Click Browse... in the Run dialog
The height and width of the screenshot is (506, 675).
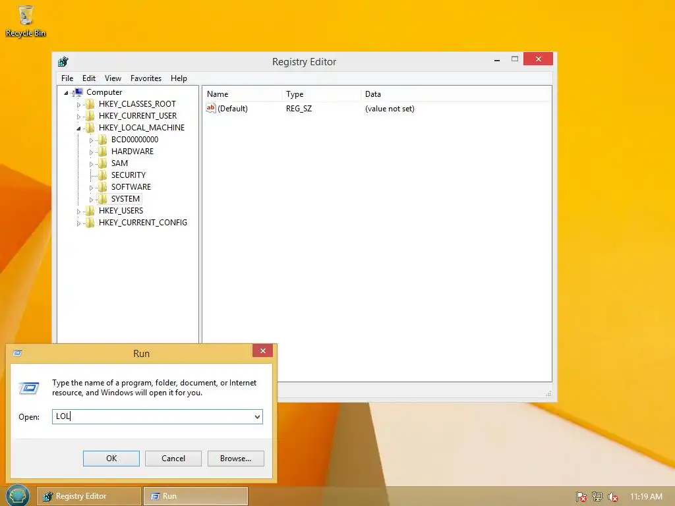[x=235, y=459]
